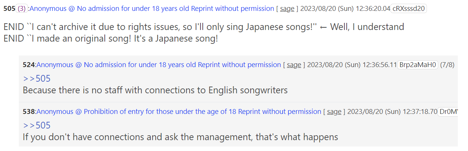This screenshot has height=151, width=468.
Task: Click the poster name link on post 505
Action: 151,9
